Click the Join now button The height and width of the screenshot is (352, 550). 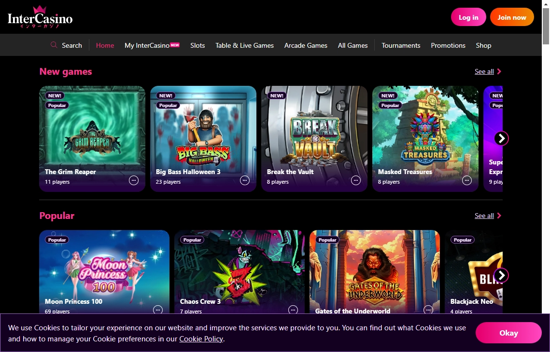[512, 17]
